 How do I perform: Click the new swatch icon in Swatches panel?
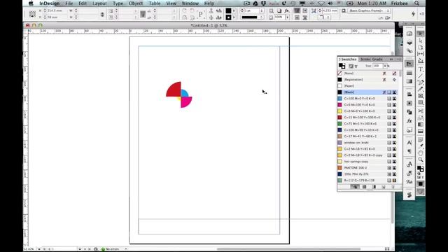pos(384,187)
